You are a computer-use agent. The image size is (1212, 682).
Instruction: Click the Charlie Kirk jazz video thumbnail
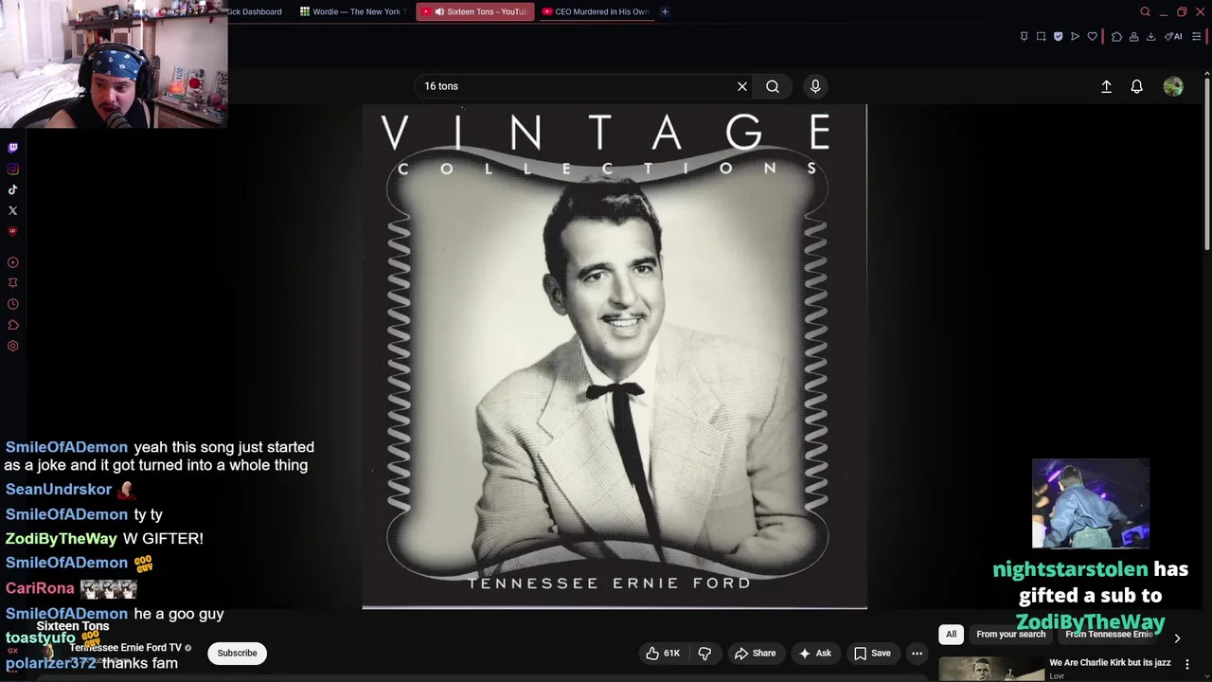pyautogui.click(x=991, y=669)
